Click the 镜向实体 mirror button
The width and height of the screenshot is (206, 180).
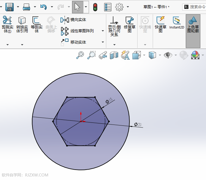73,20
